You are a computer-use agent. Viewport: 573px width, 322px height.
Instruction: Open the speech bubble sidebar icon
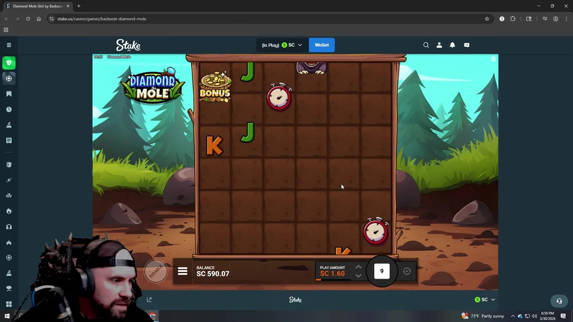(9, 288)
